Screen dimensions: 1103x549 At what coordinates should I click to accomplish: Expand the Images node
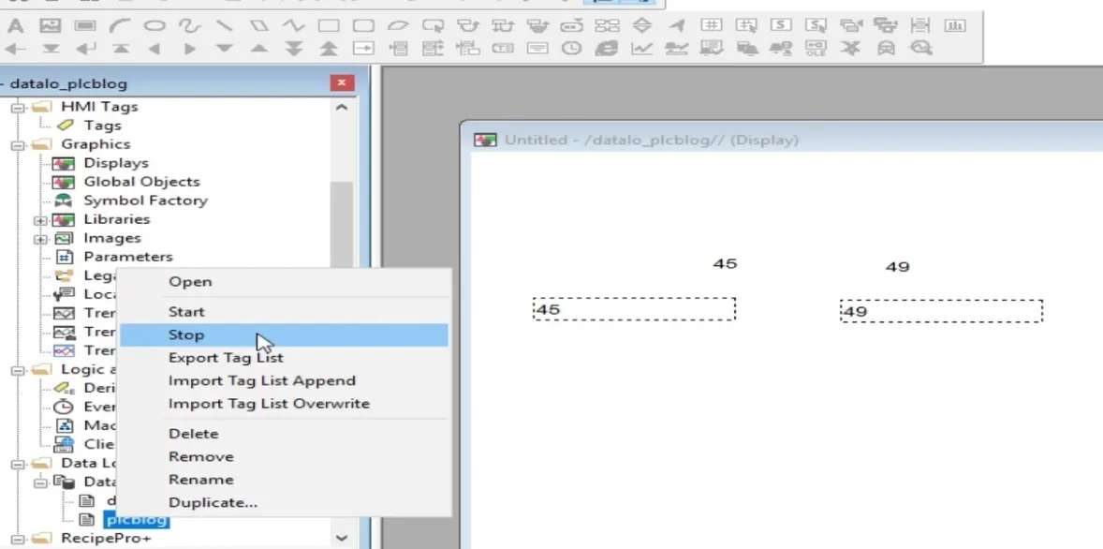tap(40, 239)
